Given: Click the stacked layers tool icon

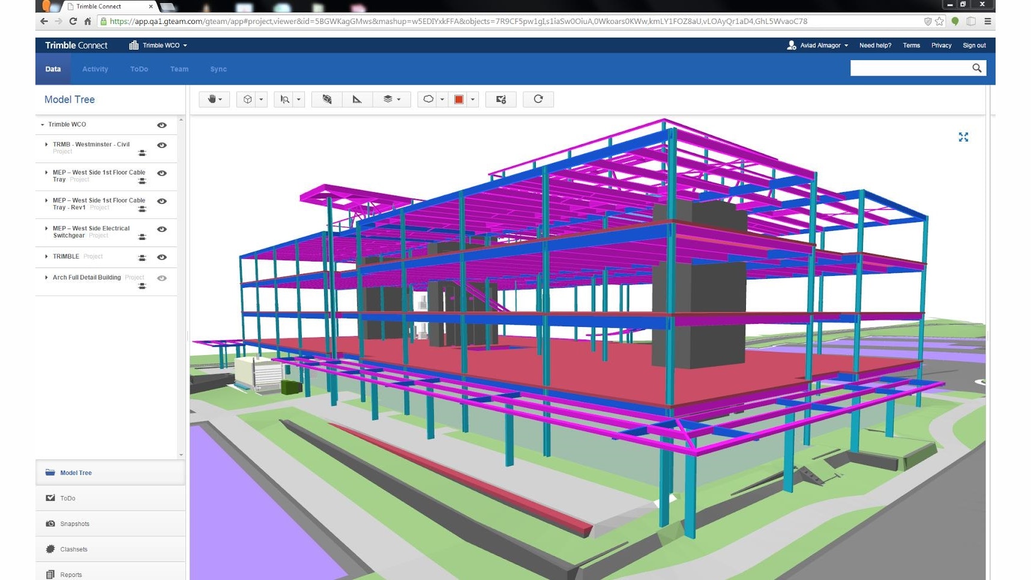Looking at the screenshot, I should 388,100.
